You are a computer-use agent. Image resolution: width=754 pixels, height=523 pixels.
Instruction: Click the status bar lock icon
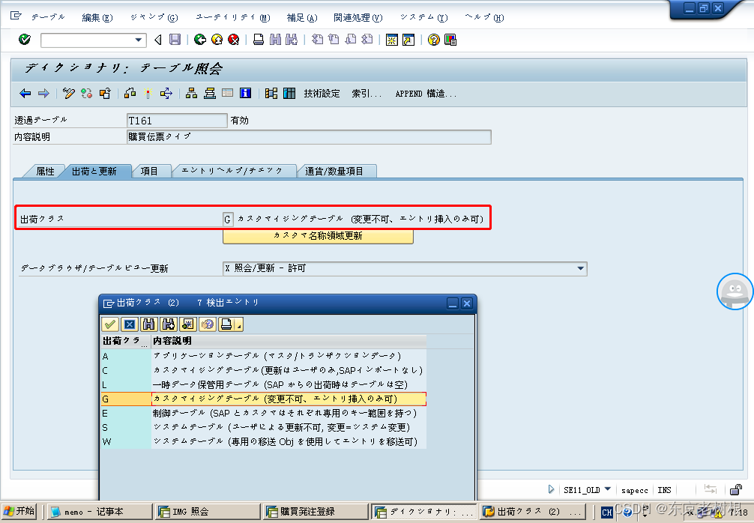pyautogui.click(x=736, y=490)
